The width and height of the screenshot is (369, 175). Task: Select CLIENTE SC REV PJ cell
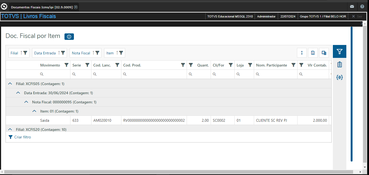[276, 120]
